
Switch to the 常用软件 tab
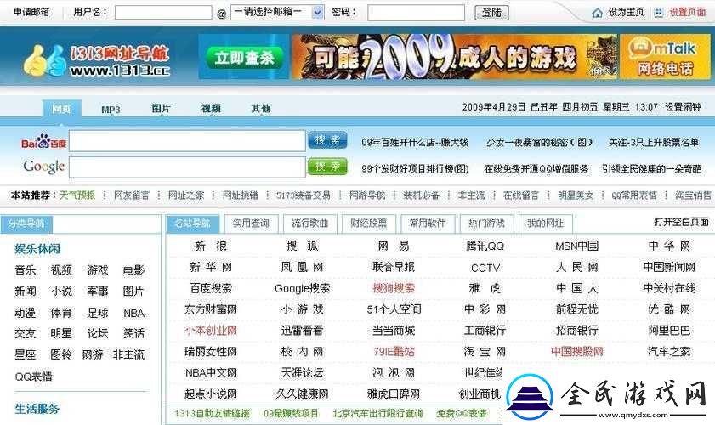point(428,224)
